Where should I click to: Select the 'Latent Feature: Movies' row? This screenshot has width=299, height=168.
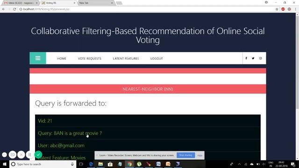pos(148,156)
